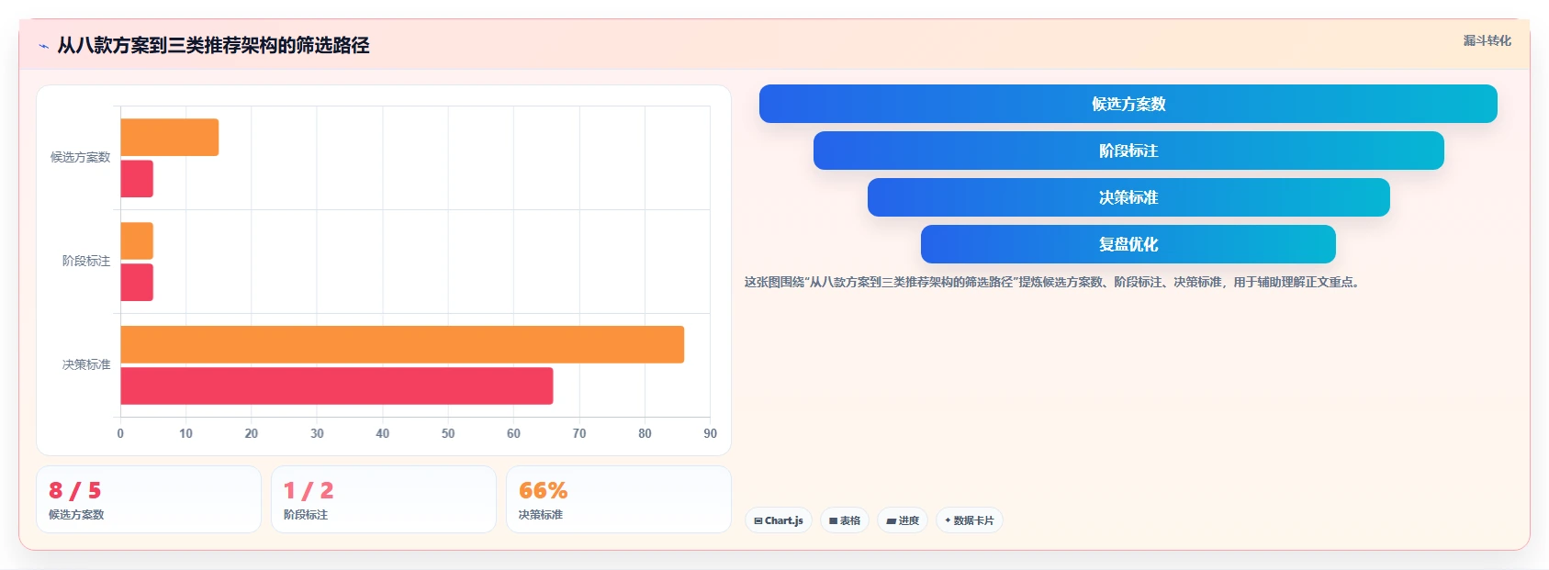Viewport: 1549px width, 570px height.
Task: Select the 候选方案数 funnel stage bar
Action: pyautogui.click(x=1128, y=104)
